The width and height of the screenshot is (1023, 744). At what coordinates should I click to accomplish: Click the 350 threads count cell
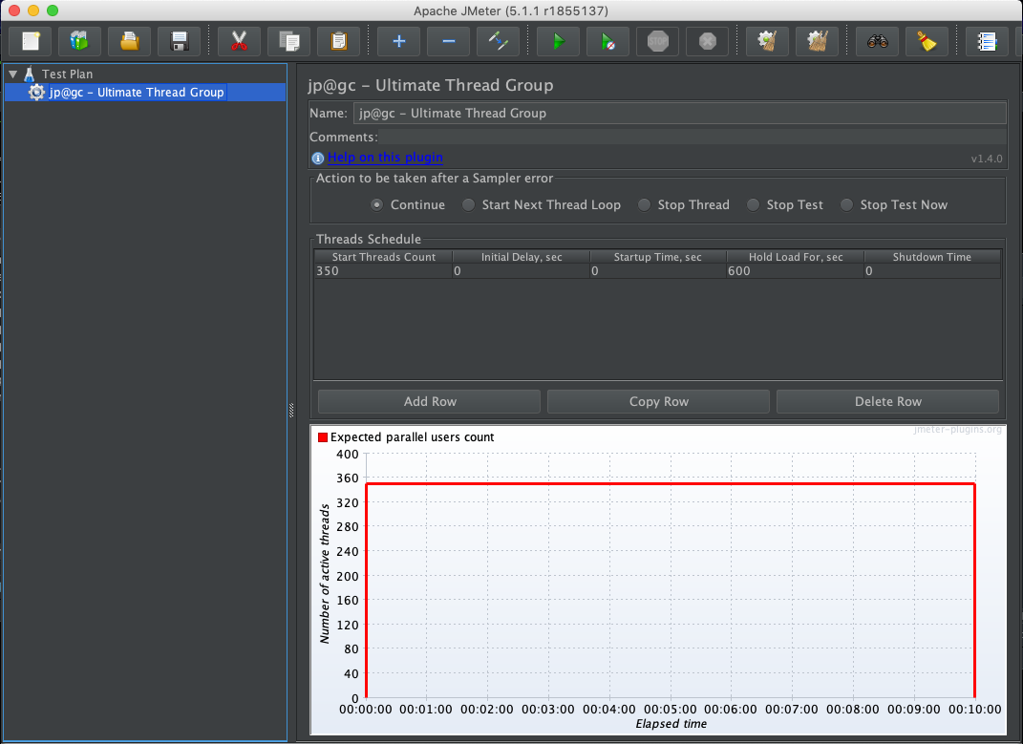383,271
